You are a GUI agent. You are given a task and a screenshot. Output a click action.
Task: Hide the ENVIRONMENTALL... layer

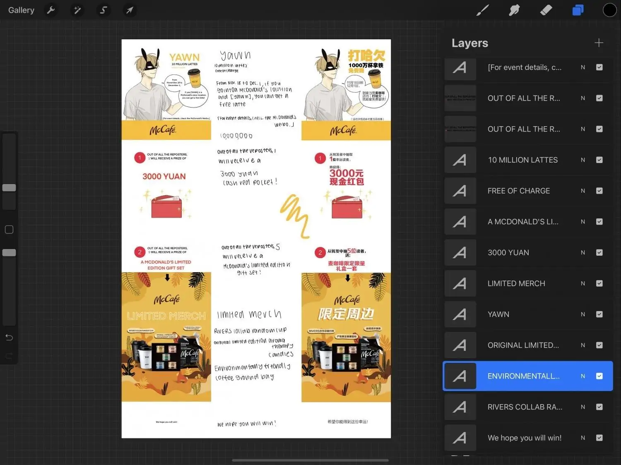(x=599, y=376)
